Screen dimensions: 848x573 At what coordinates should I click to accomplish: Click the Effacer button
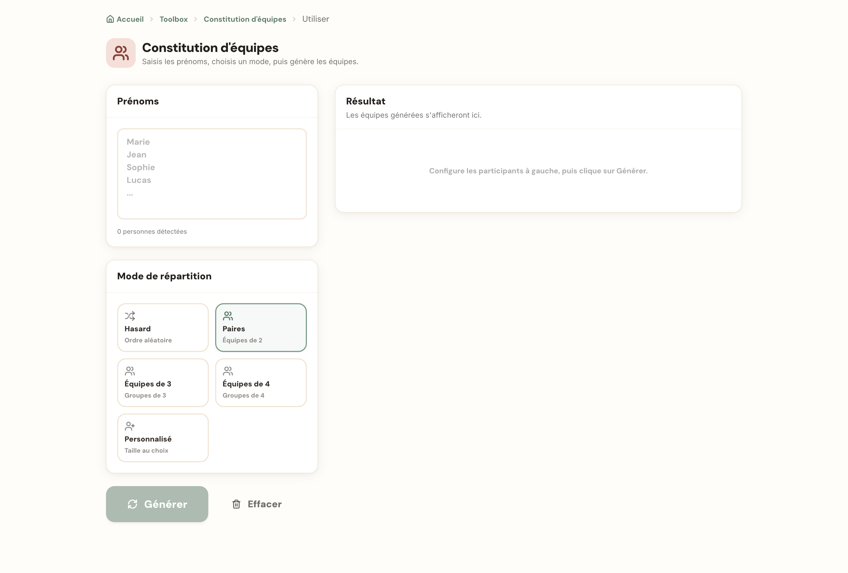pos(257,504)
